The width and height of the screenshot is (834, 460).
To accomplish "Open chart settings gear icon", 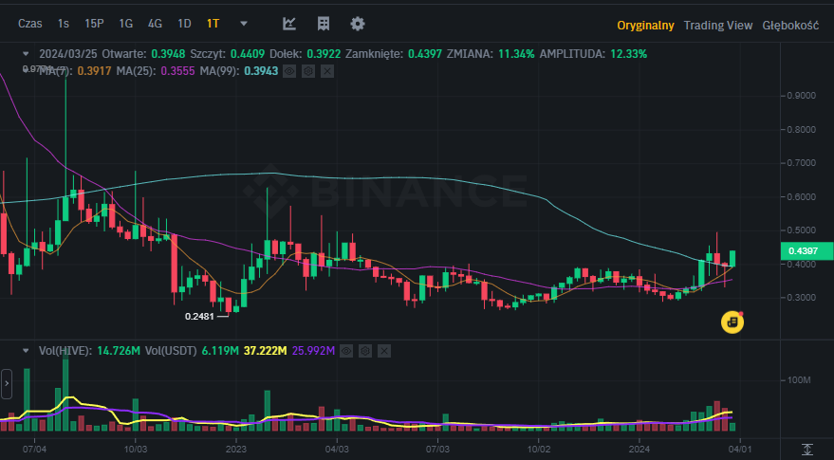I will coord(358,24).
